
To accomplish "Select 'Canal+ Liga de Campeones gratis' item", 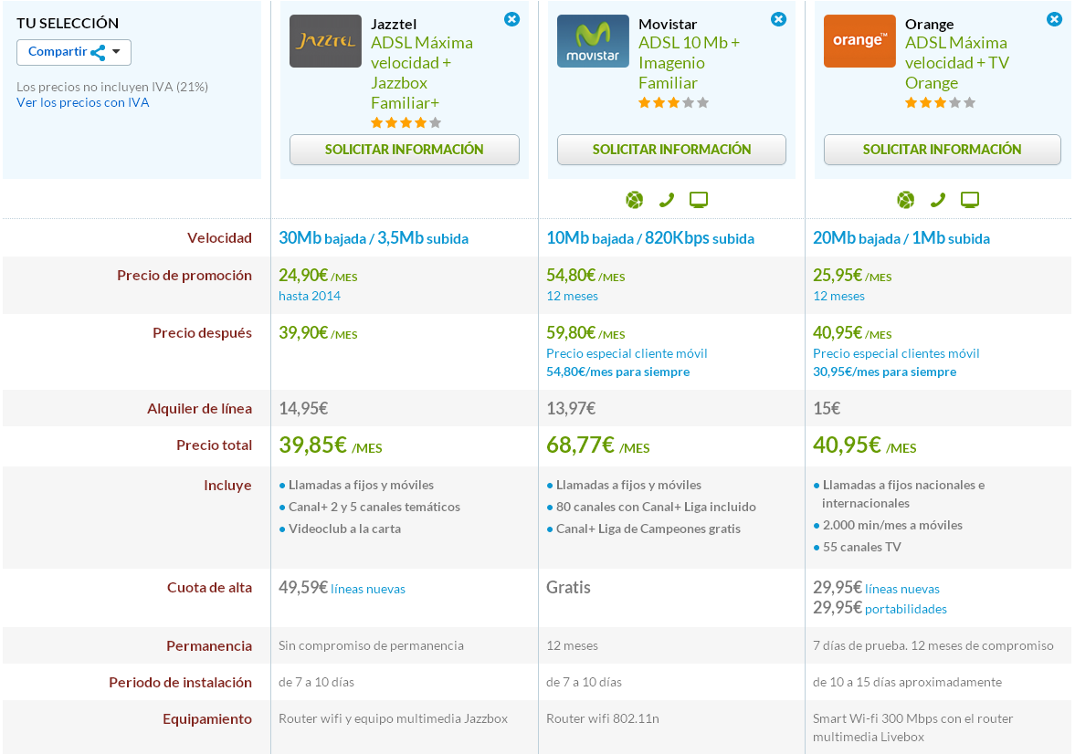I will click(648, 529).
